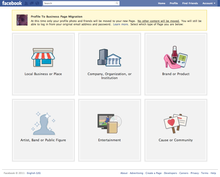Go to Home in the top bar
The width and height of the screenshot is (220, 177).
[x=162, y=3]
